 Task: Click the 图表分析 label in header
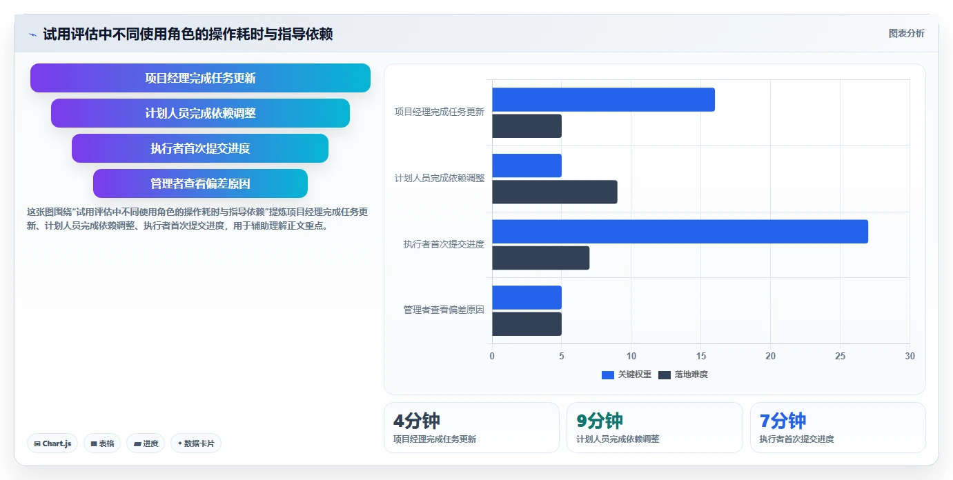pyautogui.click(x=906, y=33)
